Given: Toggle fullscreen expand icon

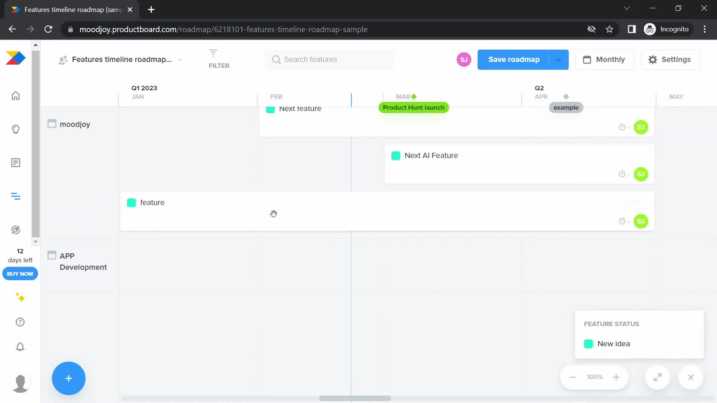Looking at the screenshot, I should (x=658, y=377).
